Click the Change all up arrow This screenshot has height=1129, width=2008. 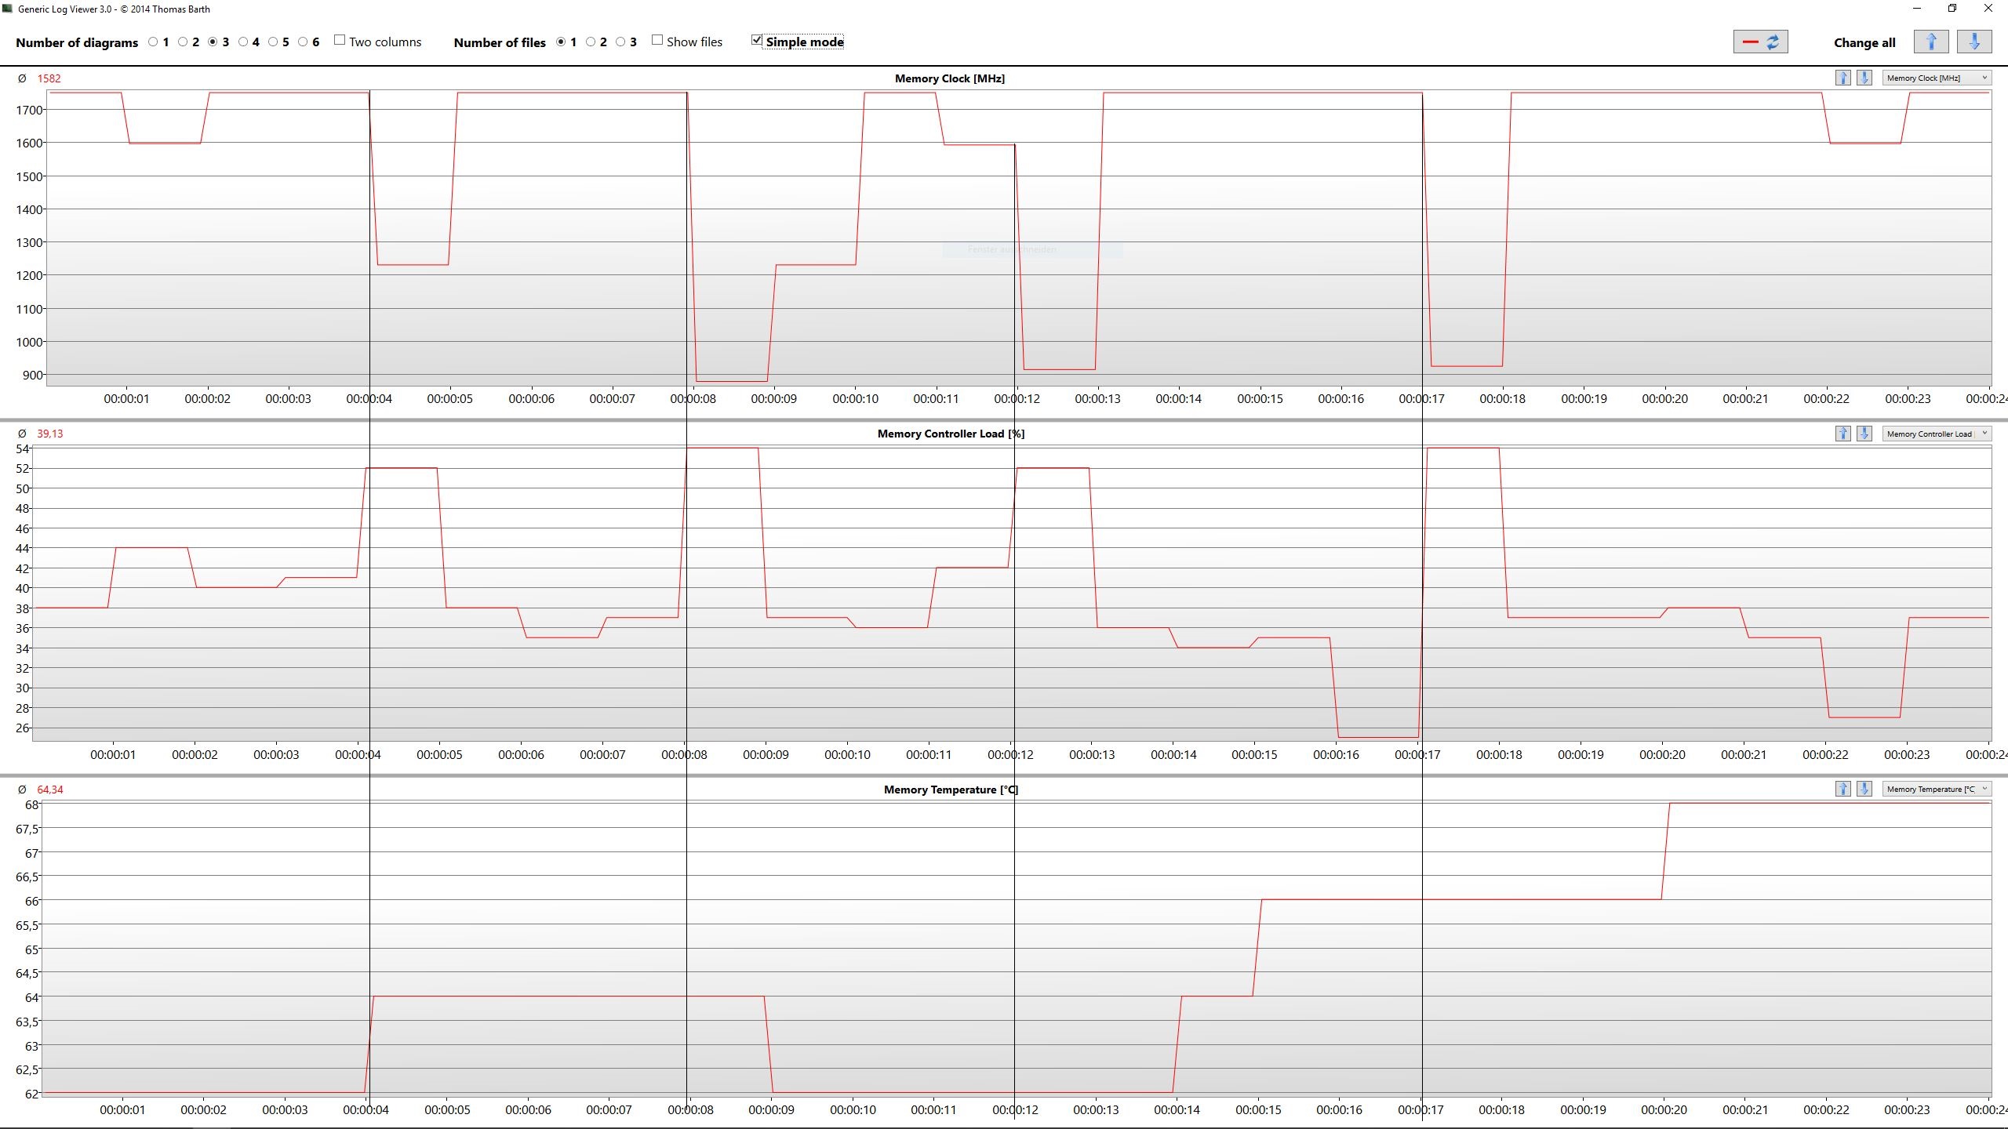[x=1931, y=42]
